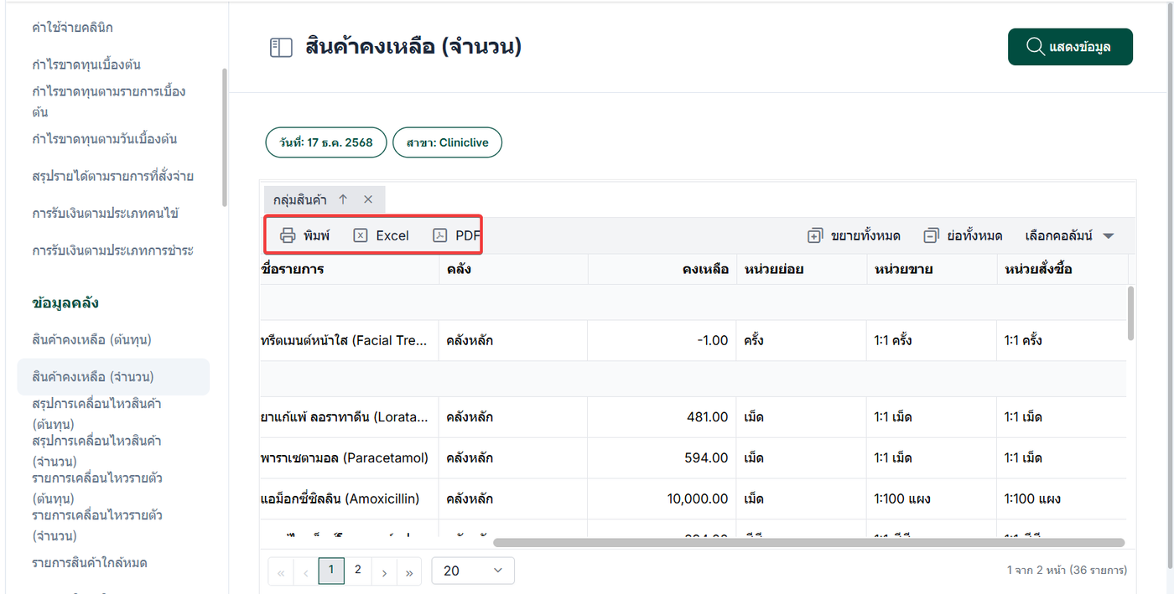Go to page 2 of the table
The image size is (1174, 594).
pyautogui.click(x=358, y=570)
